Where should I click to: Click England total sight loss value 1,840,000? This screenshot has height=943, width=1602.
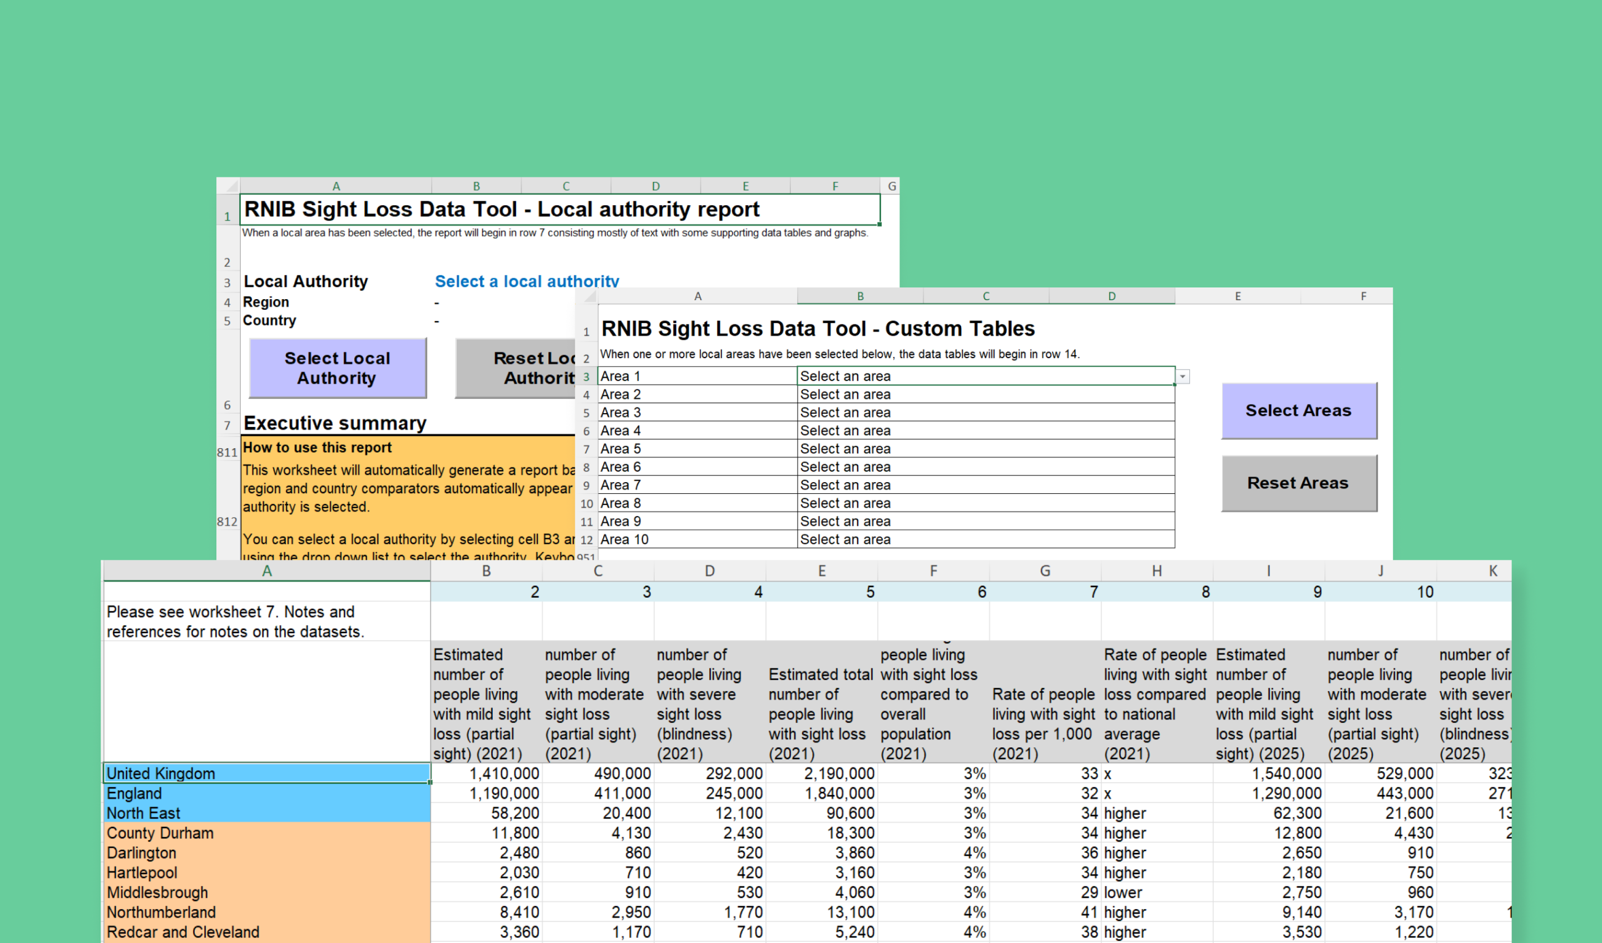click(822, 793)
